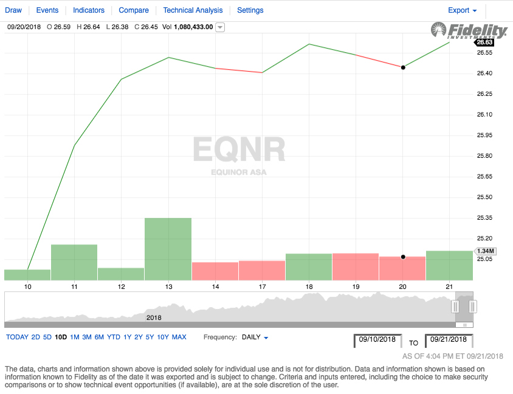Select the 3M time range
513x394 pixels.
coord(87,337)
